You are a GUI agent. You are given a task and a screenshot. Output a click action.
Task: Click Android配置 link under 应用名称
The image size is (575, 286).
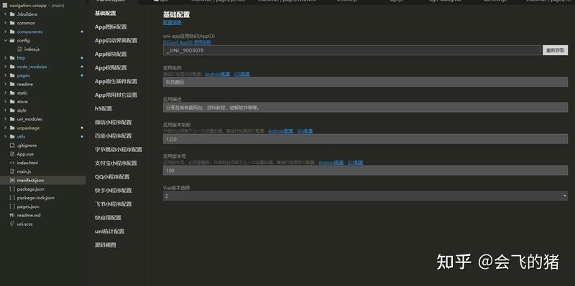pos(218,74)
